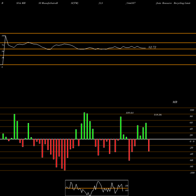The image size is (196, 196).
Task: Click the tall green bar below the 339.01 label
Action: pyautogui.click(x=121, y=128)
